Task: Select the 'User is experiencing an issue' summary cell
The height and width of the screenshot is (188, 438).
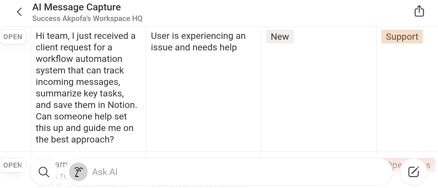Action: [x=198, y=41]
